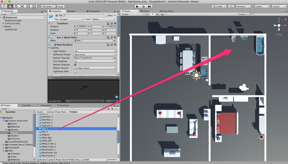This screenshot has height=164, width=288.
Task: Open the Cloud services button
Action: pyautogui.click(x=231, y=6)
